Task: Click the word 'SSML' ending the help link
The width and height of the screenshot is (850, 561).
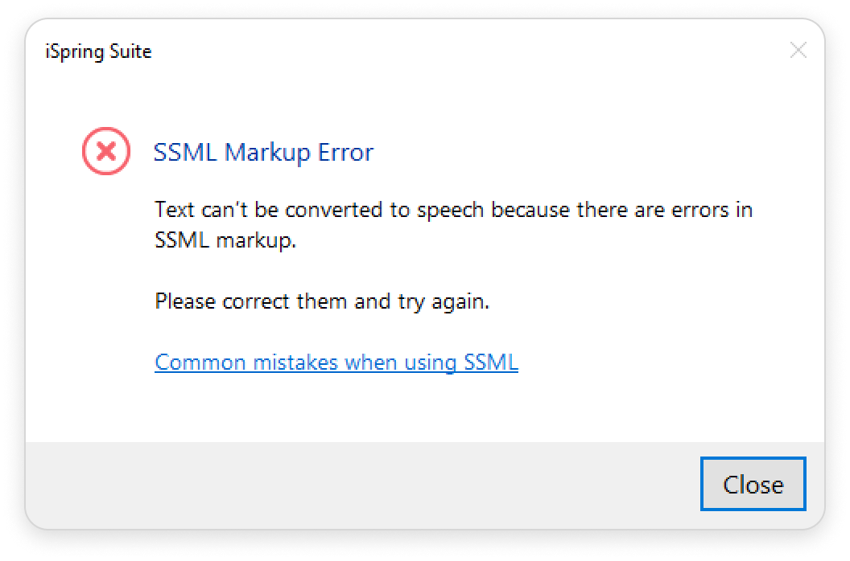Action: pyautogui.click(x=491, y=362)
